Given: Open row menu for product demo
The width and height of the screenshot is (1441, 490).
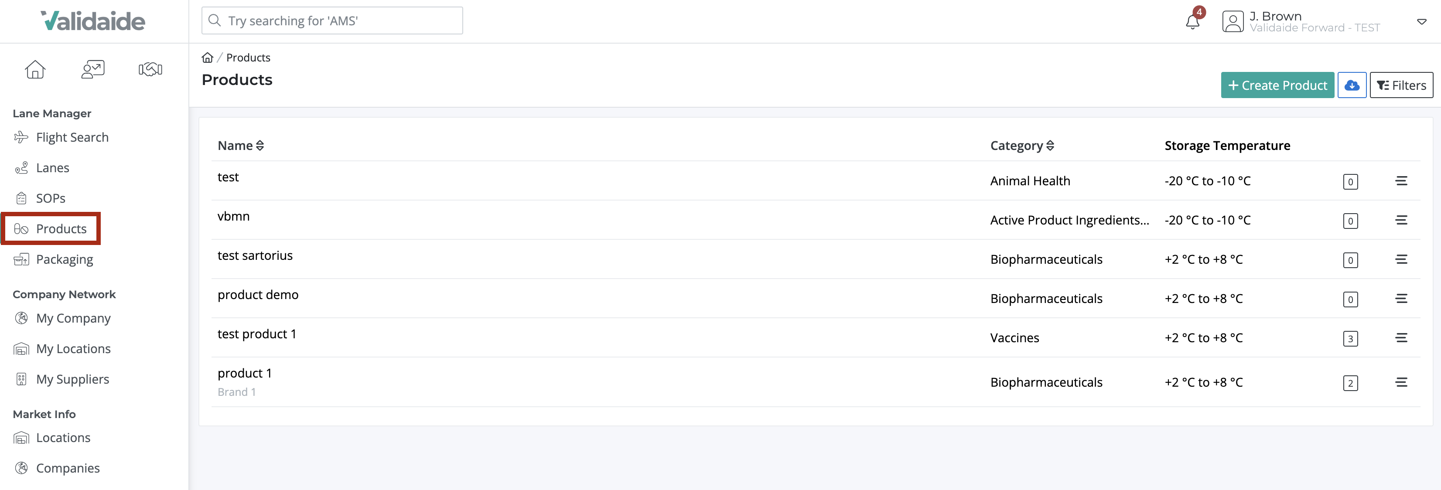Looking at the screenshot, I should (1401, 299).
